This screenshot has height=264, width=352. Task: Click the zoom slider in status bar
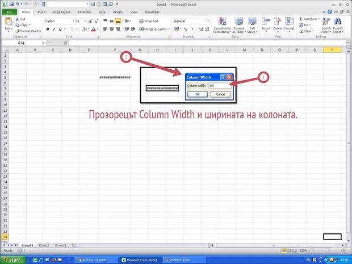pos(328,250)
